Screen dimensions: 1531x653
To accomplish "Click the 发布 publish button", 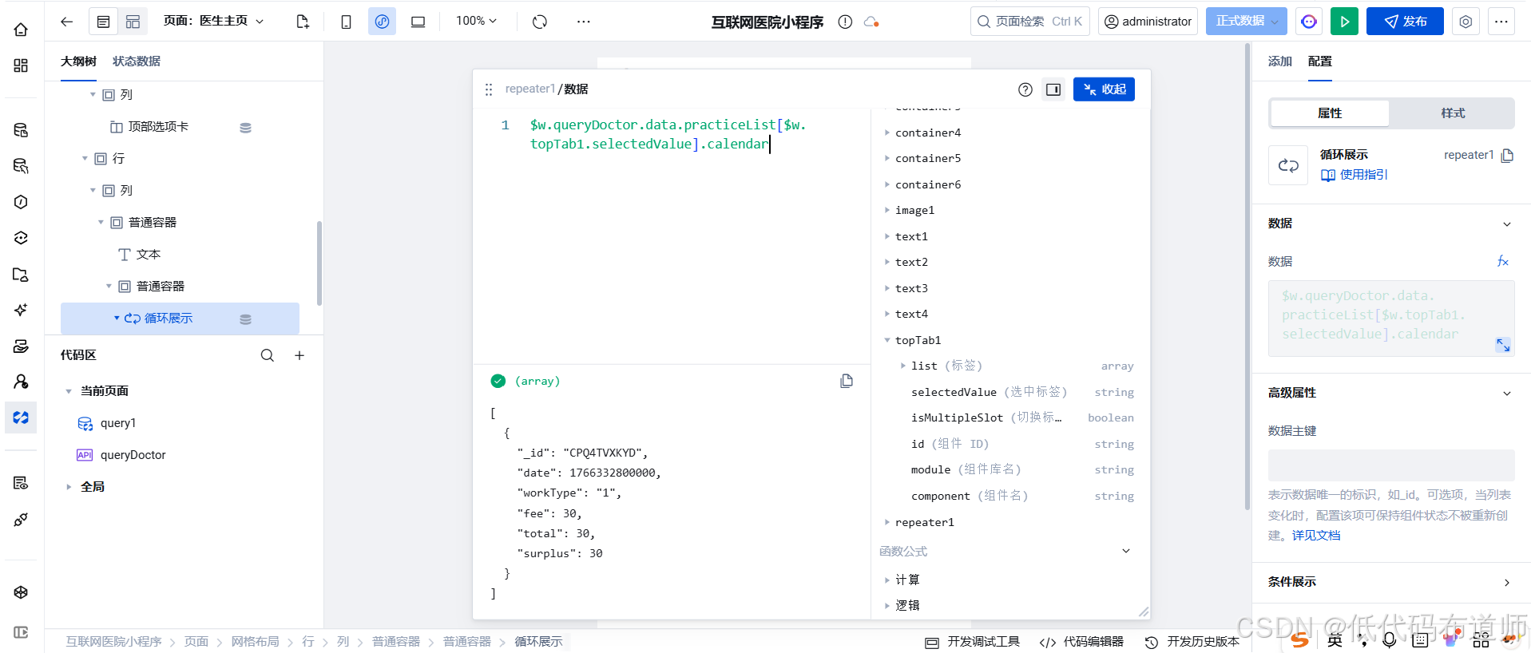I will pyautogui.click(x=1405, y=22).
